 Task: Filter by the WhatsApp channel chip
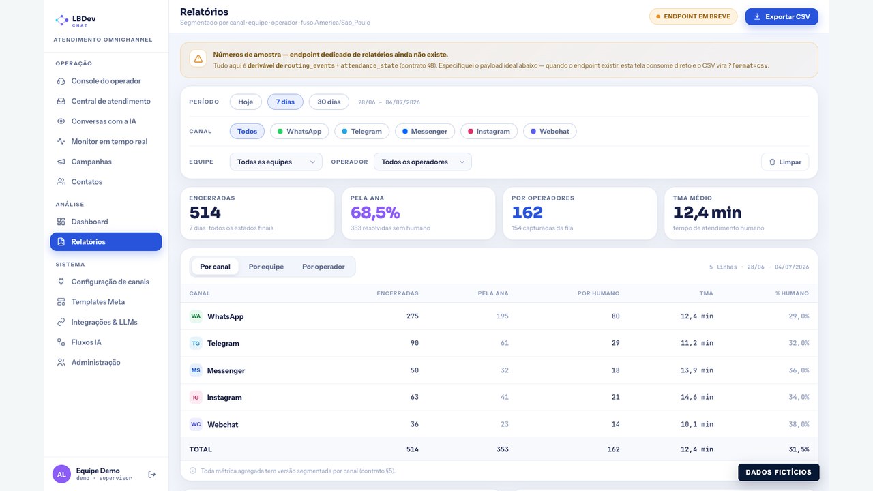tap(299, 131)
